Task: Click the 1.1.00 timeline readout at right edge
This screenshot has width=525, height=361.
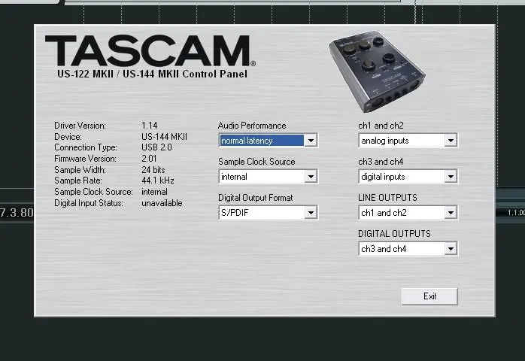Action: (x=515, y=213)
